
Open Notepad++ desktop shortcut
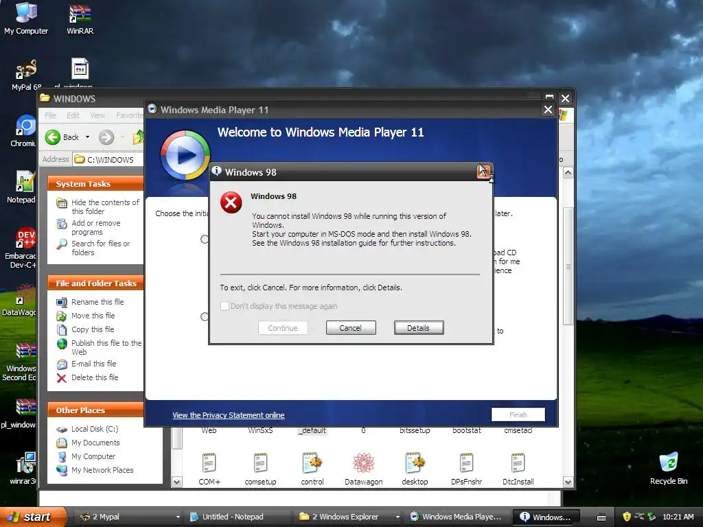[x=22, y=187]
